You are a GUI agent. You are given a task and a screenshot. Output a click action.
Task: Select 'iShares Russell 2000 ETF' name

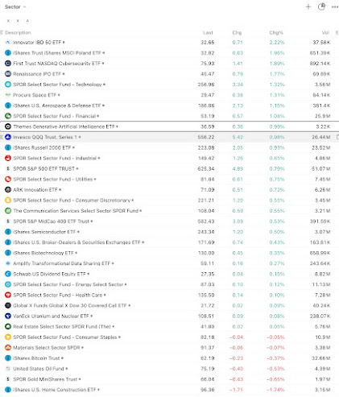point(42,147)
